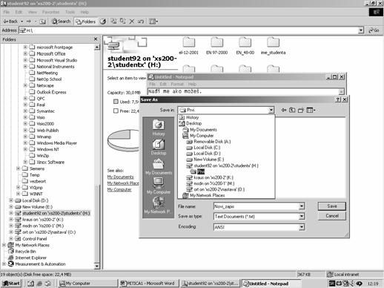Click the Up folder toolbar icon

(42, 22)
